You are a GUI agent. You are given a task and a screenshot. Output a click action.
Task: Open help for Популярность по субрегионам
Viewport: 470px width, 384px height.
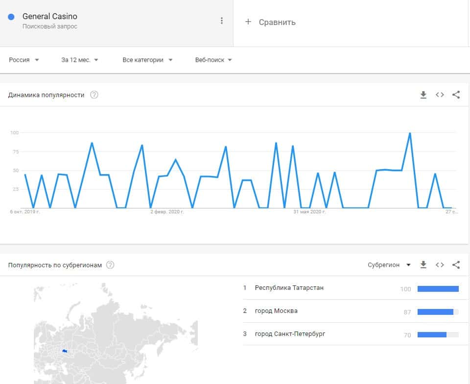110,265
